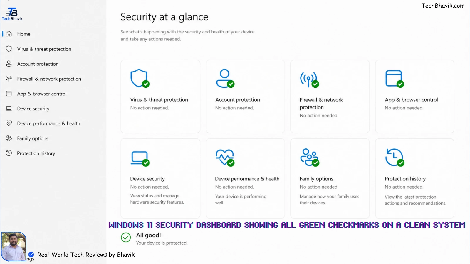Image resolution: width=470 pixels, height=264 pixels.
Task: Go to Firewall & network protection in sidebar
Action: (x=49, y=79)
